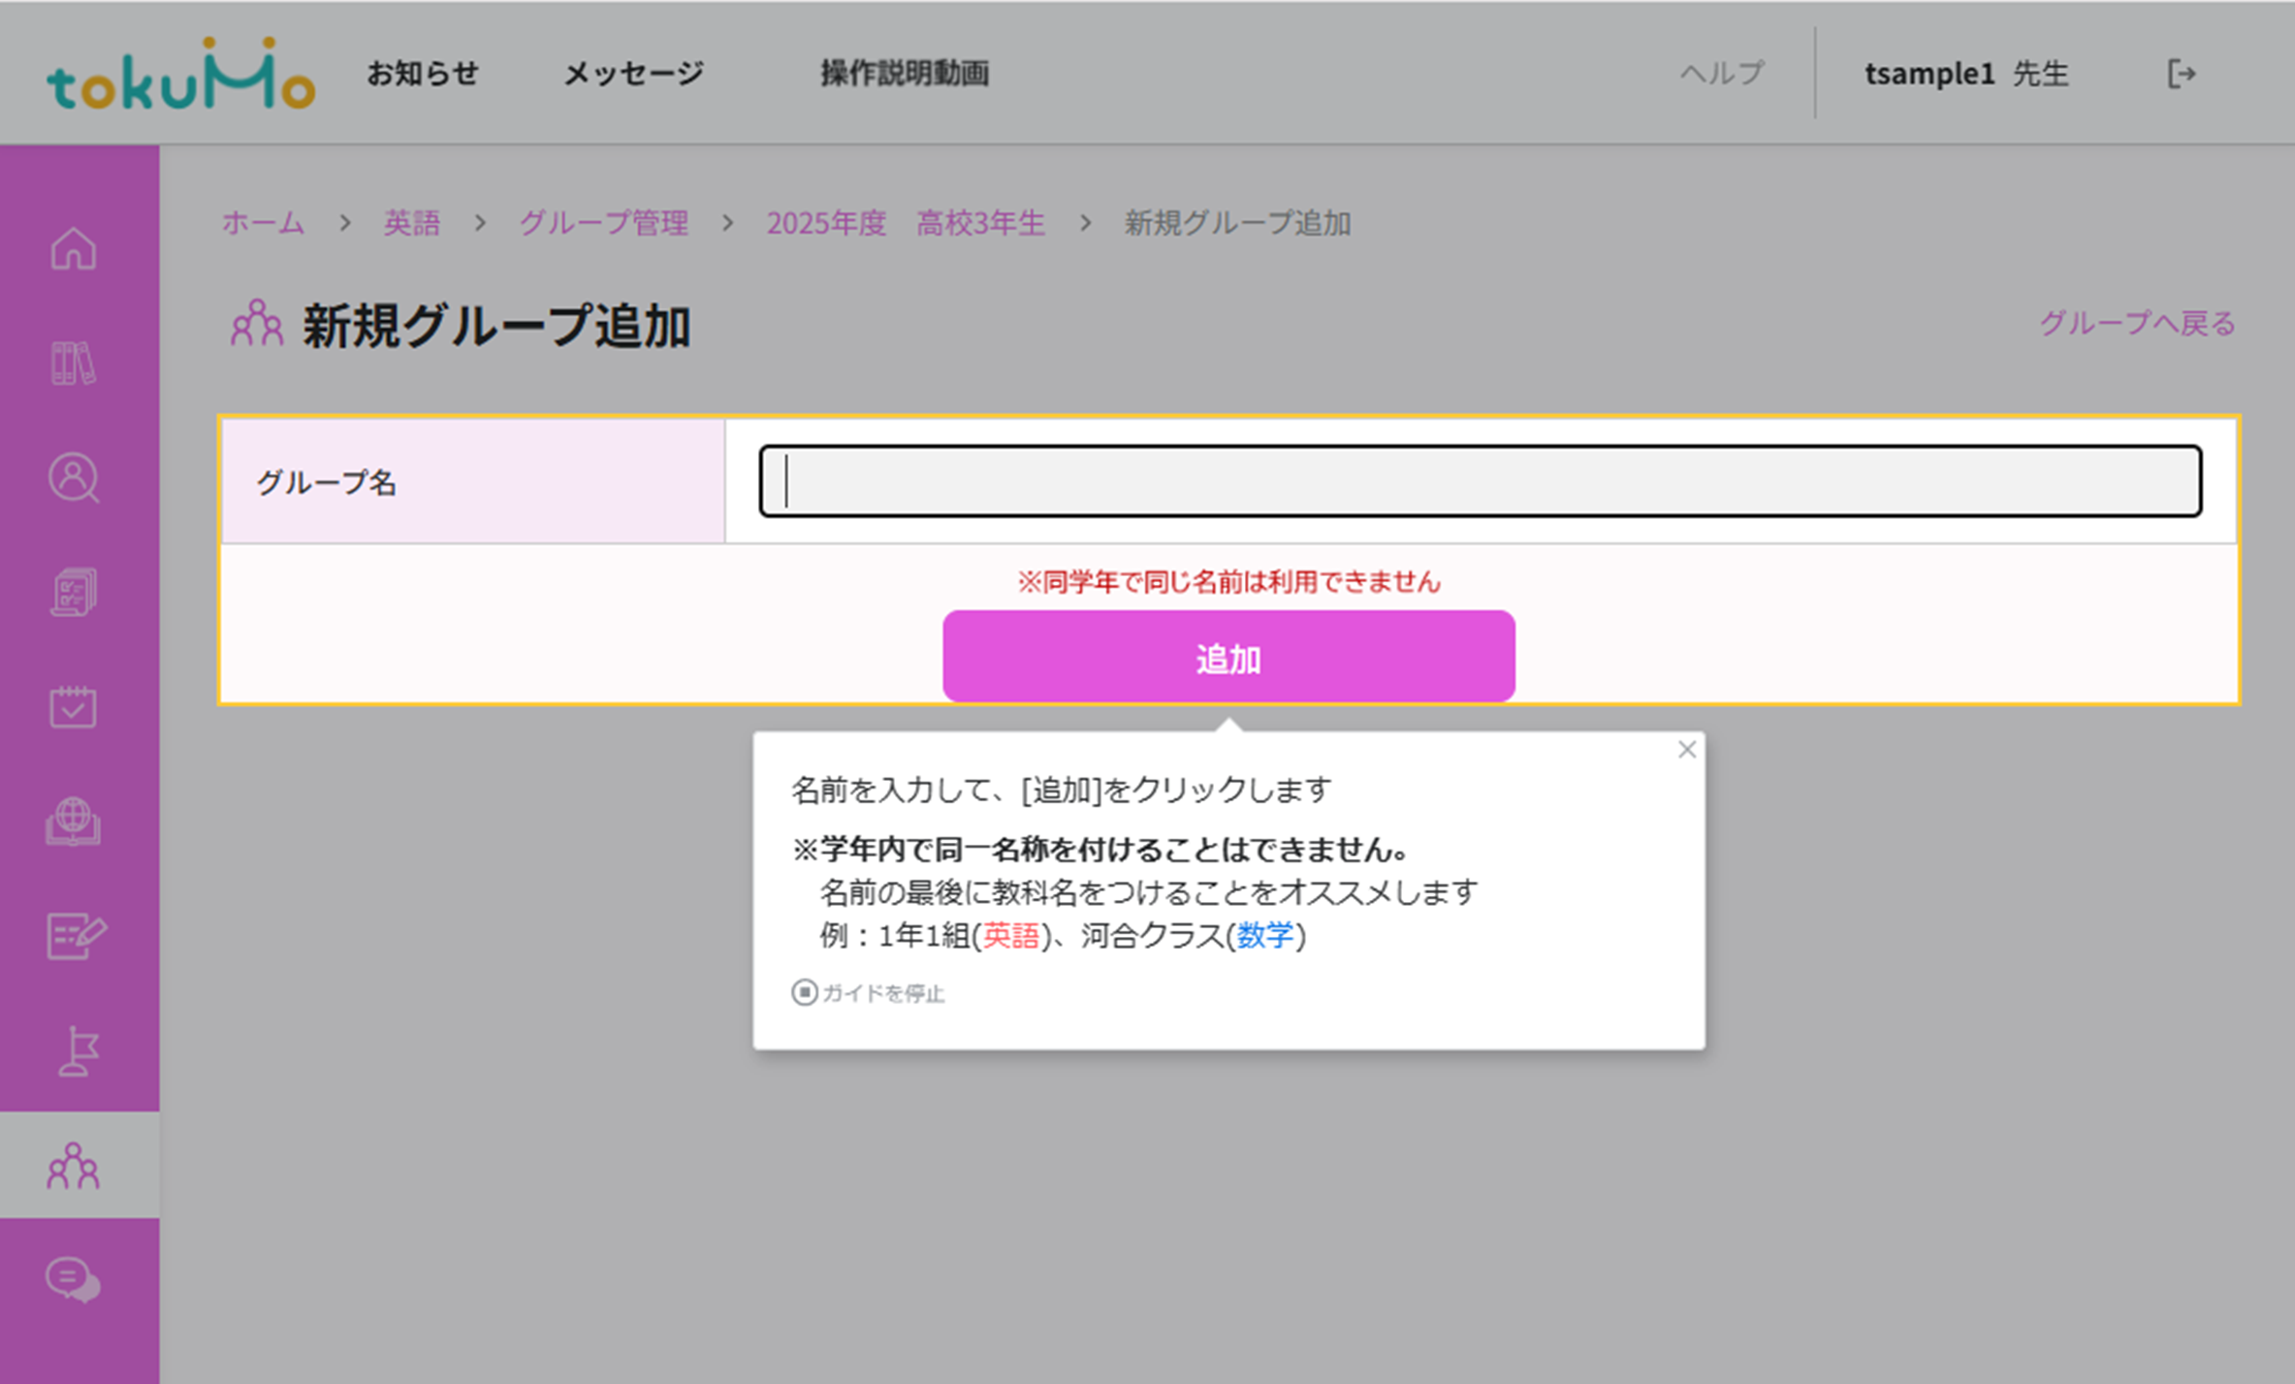The height and width of the screenshot is (1384, 2295).
Task: Open the ヘルプ link in header
Action: 1722,74
